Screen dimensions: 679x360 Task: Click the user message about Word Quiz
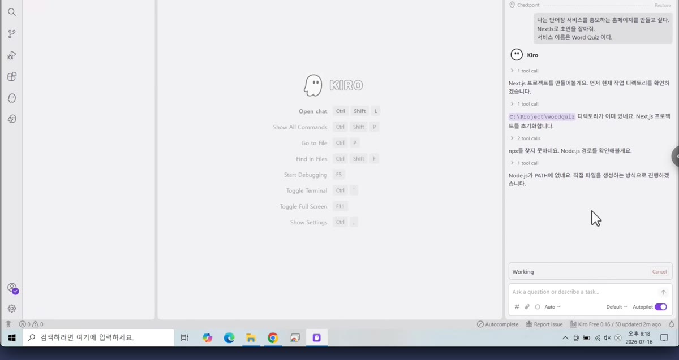(603, 28)
